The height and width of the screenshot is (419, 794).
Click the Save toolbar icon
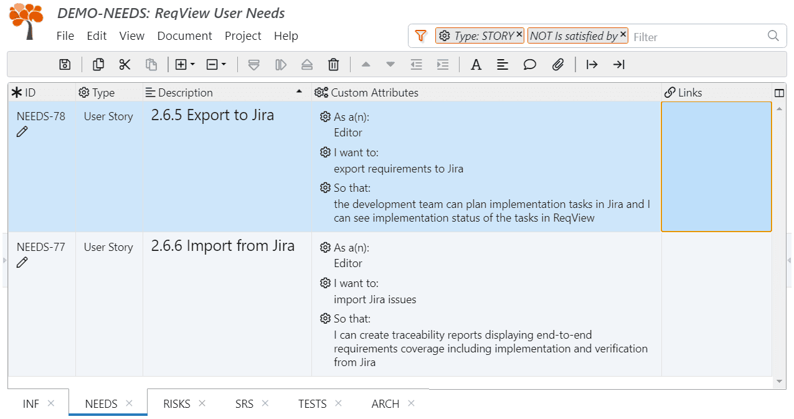tap(65, 64)
